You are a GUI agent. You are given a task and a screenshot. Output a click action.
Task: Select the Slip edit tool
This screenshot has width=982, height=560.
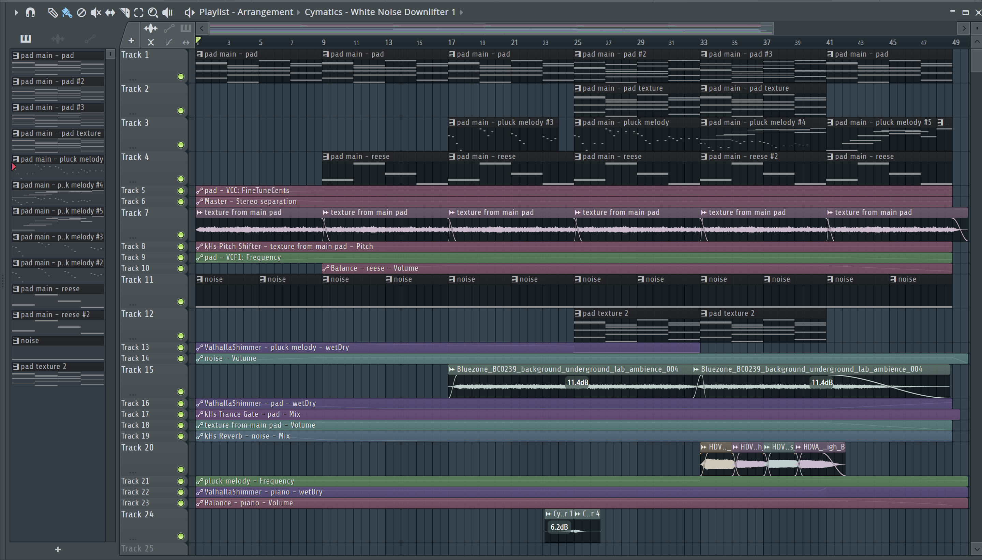[110, 12]
